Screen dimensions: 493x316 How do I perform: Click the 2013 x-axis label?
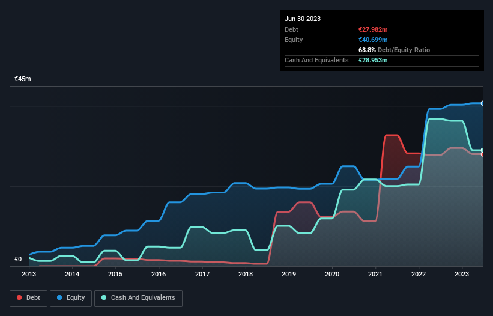29,274
